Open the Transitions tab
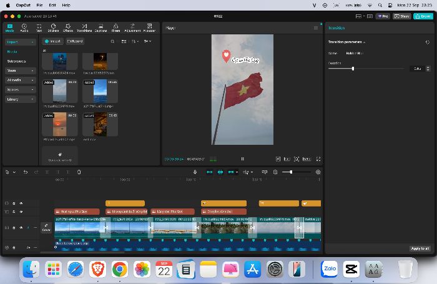437x284 pixels. point(84,27)
